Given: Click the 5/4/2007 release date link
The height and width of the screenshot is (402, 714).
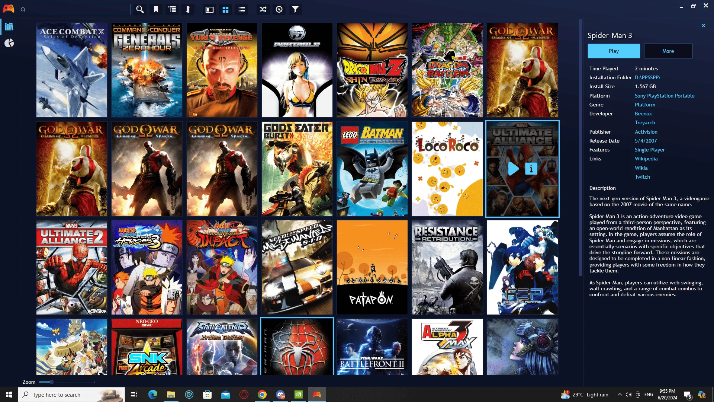Looking at the screenshot, I should click(x=646, y=141).
